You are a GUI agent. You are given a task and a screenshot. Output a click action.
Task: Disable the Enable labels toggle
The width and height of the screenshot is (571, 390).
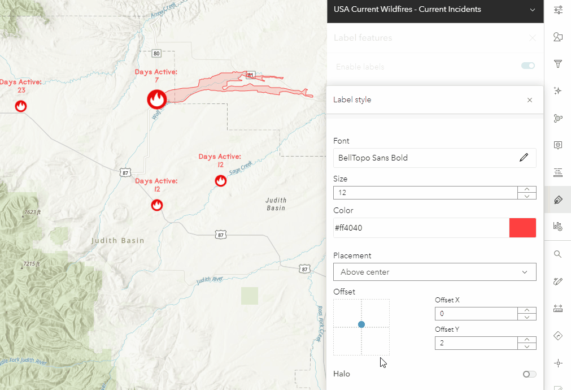[528, 66]
